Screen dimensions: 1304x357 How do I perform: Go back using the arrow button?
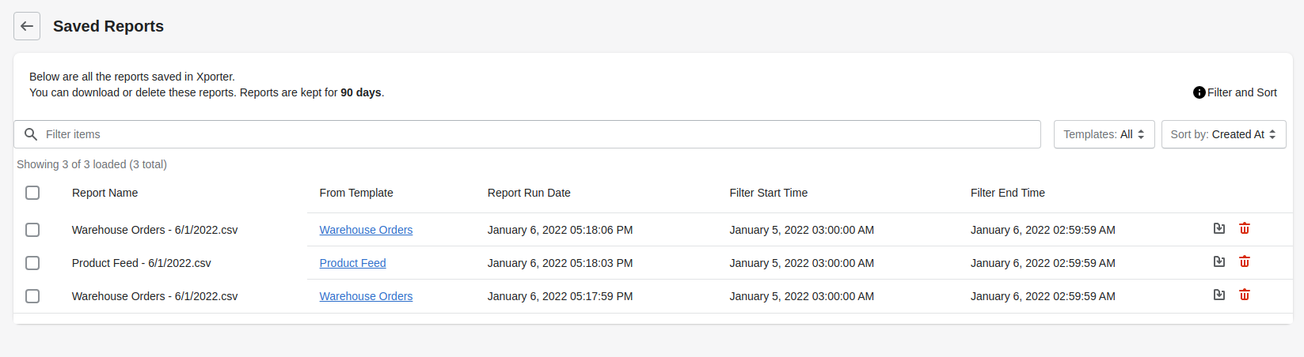(27, 26)
